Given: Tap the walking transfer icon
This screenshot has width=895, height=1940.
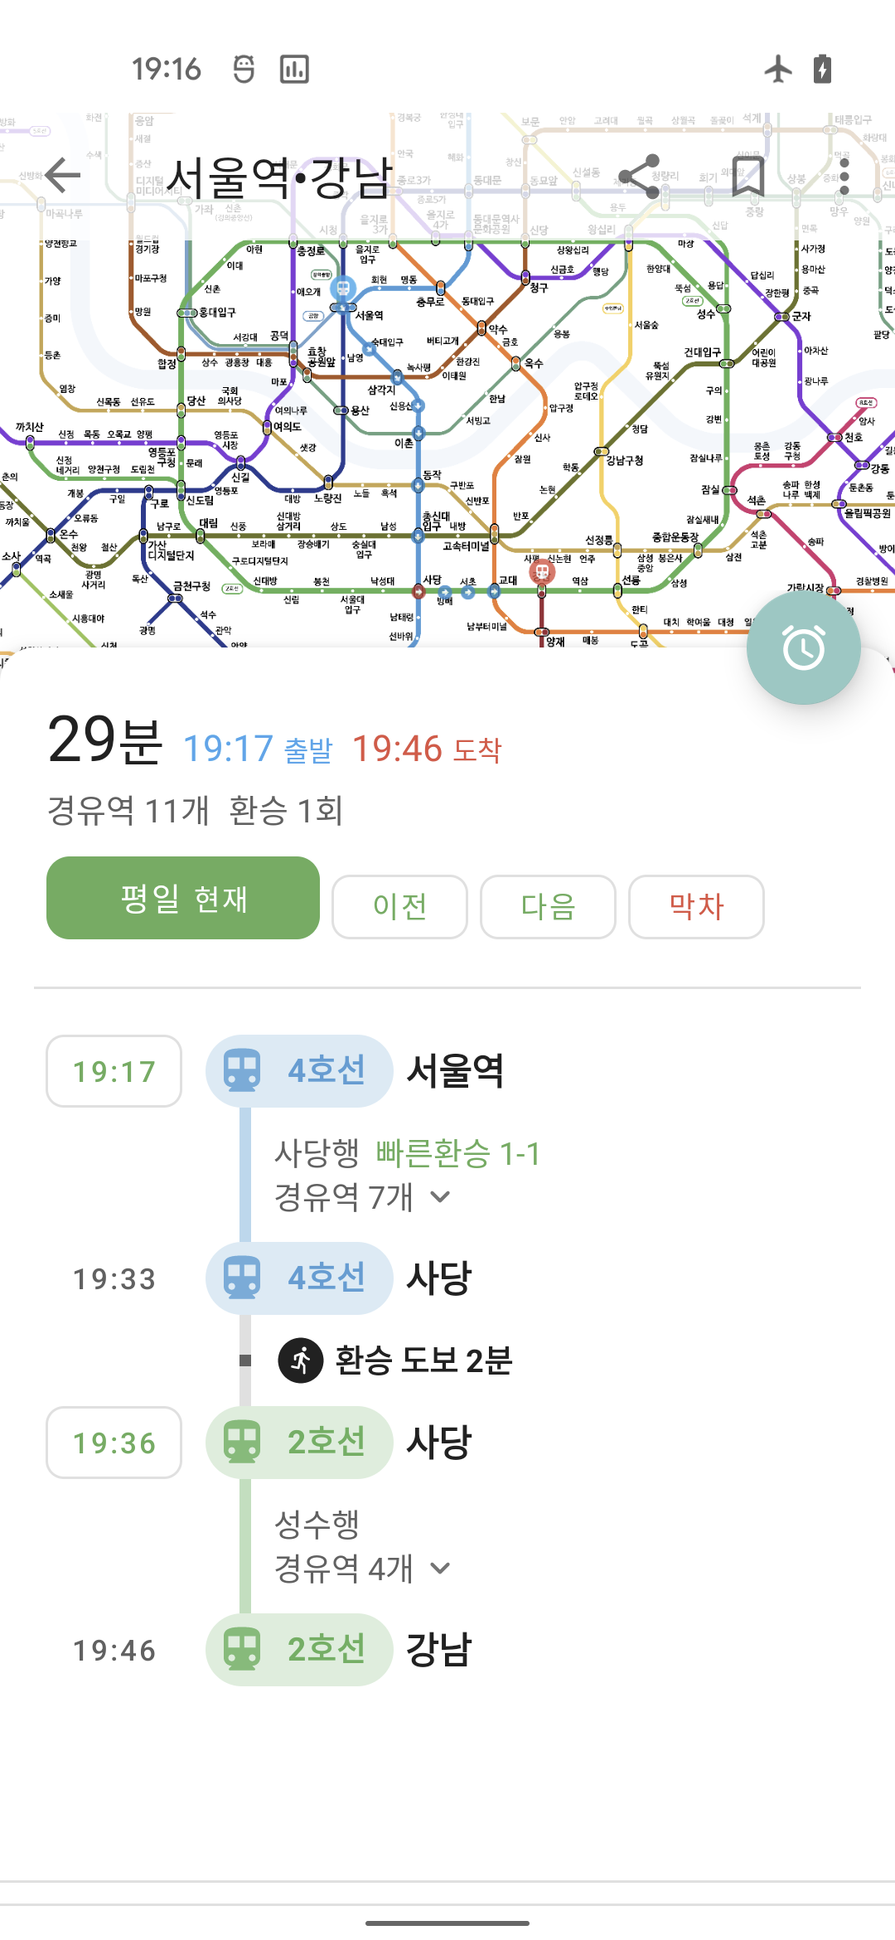Looking at the screenshot, I should tap(300, 1360).
